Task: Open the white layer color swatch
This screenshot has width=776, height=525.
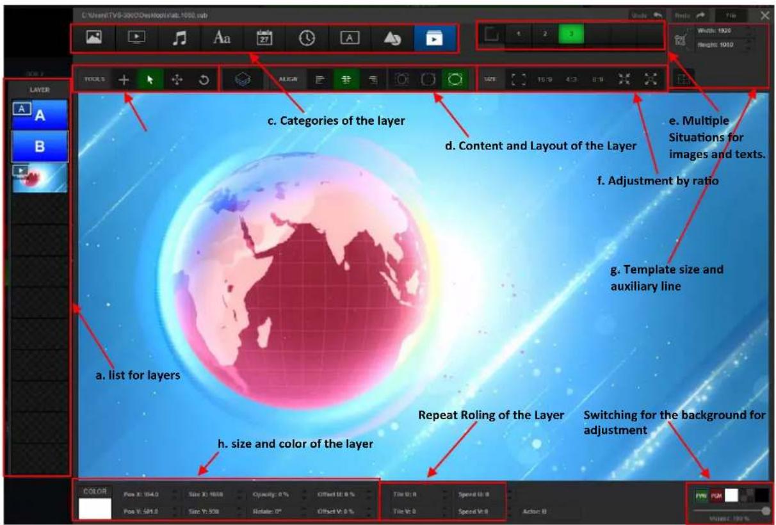Action: (95, 509)
